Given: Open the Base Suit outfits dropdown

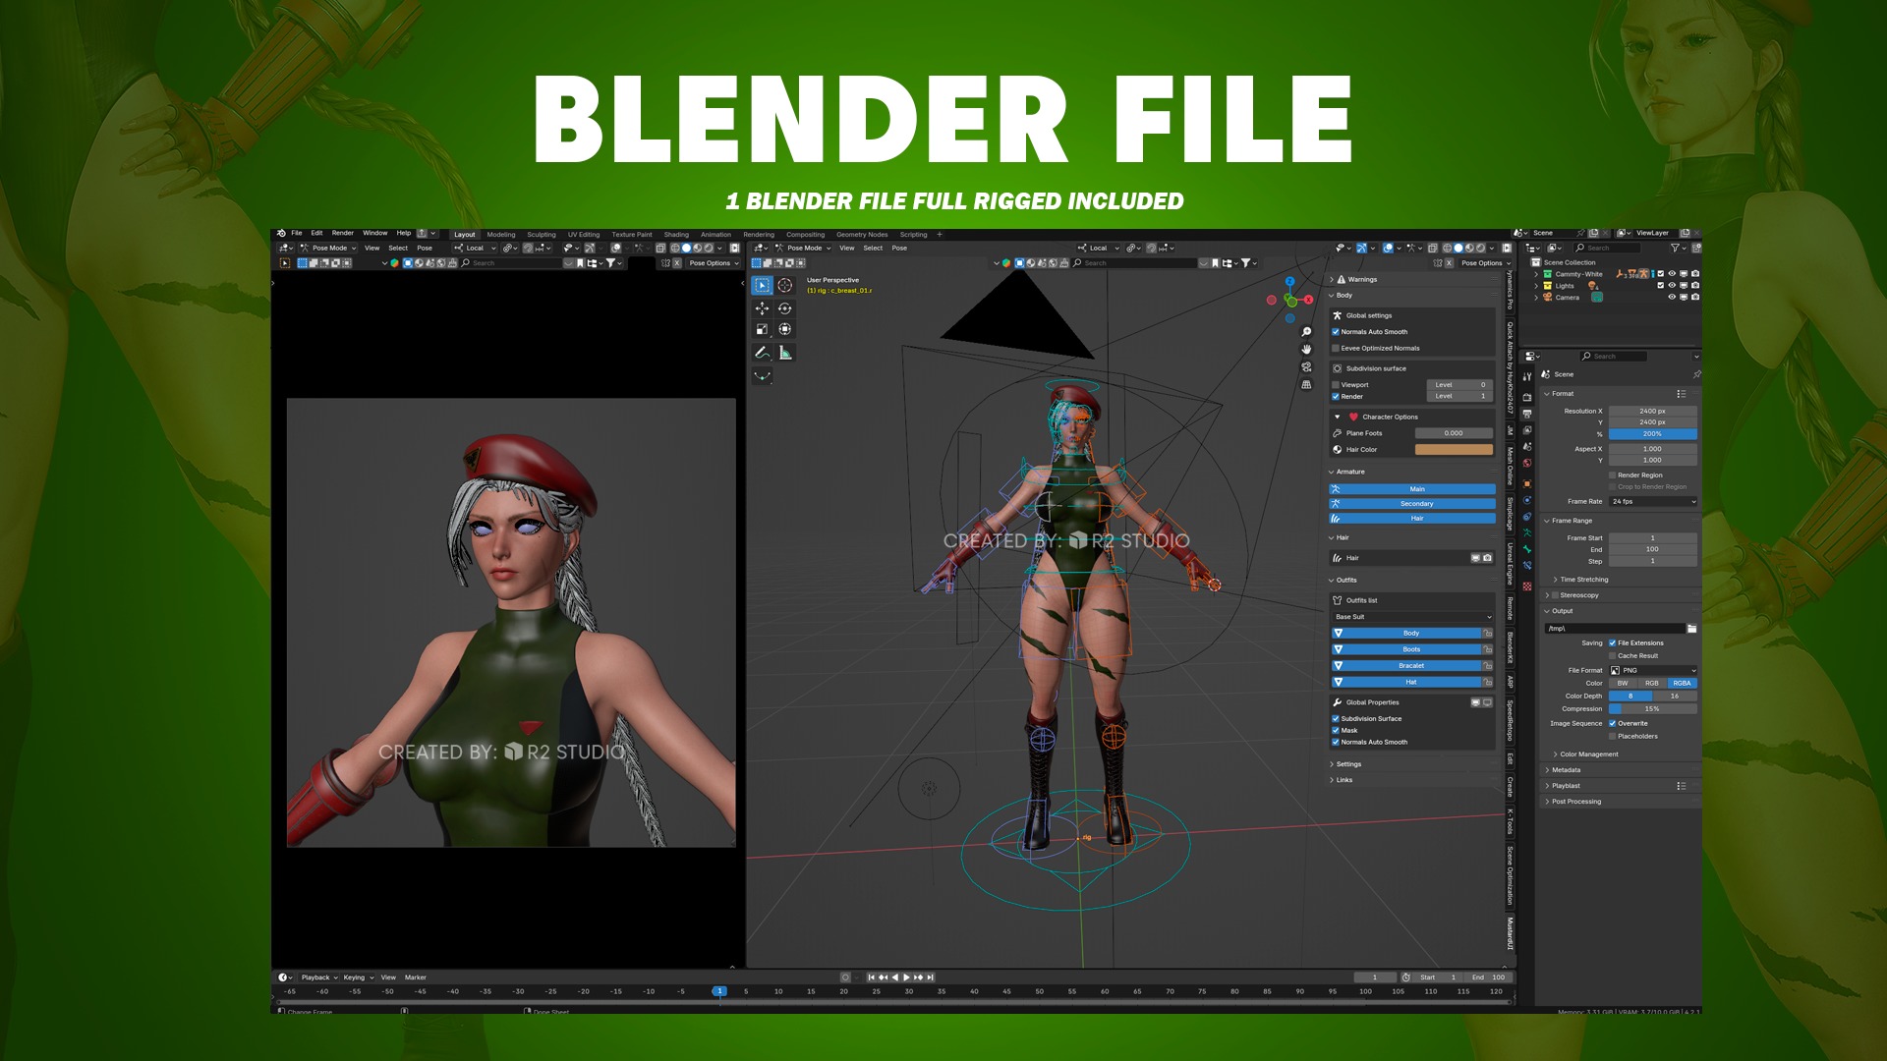Looking at the screenshot, I should pyautogui.click(x=1412, y=617).
